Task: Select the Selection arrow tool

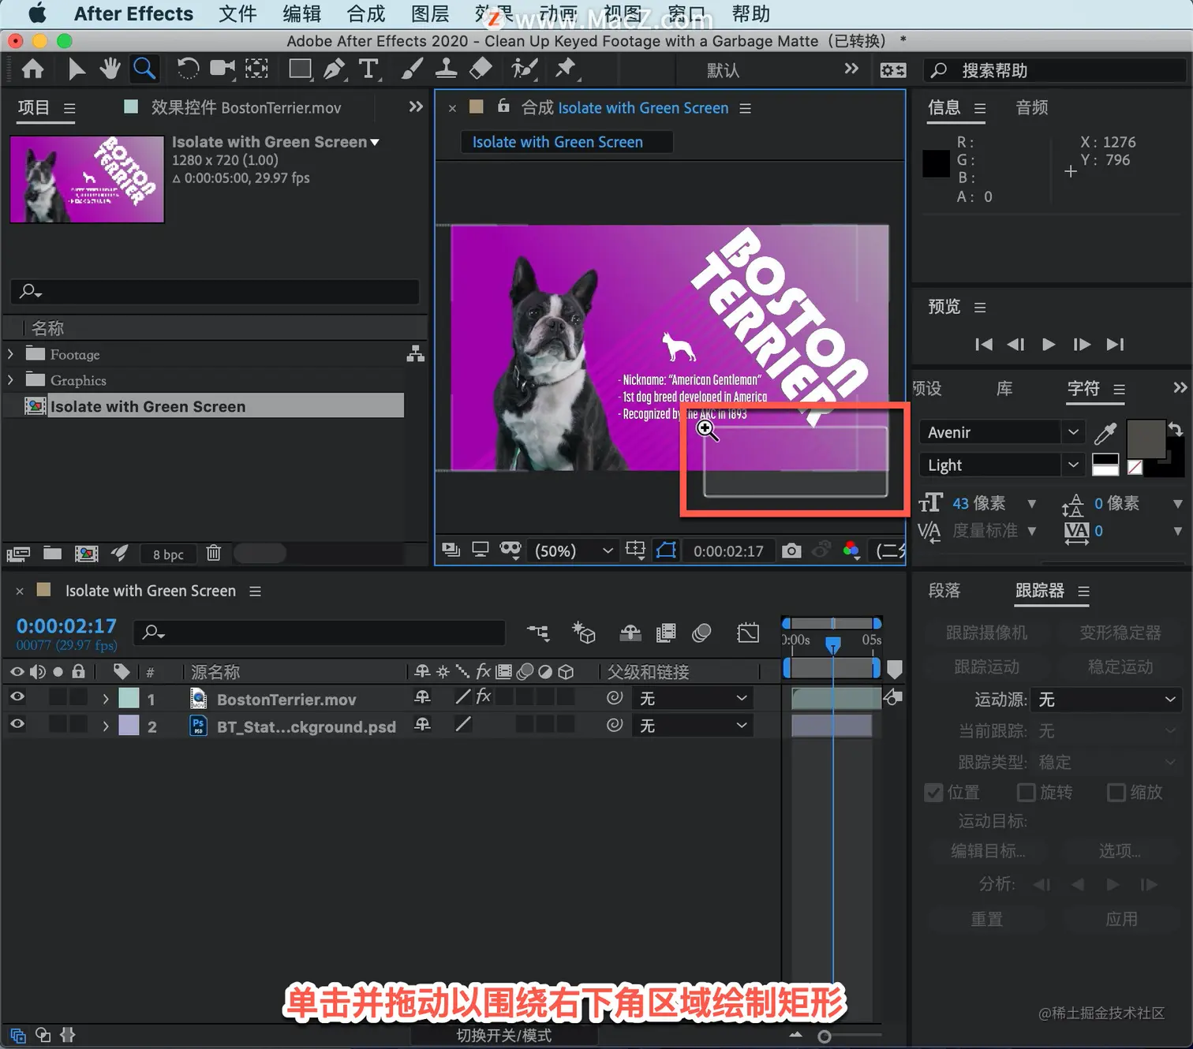Action: [77, 69]
